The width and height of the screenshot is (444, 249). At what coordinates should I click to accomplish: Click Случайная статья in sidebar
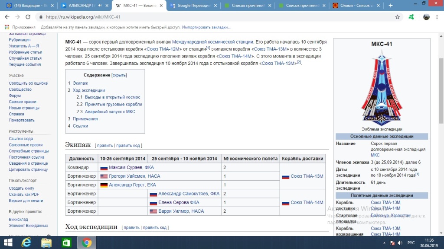point(25,58)
